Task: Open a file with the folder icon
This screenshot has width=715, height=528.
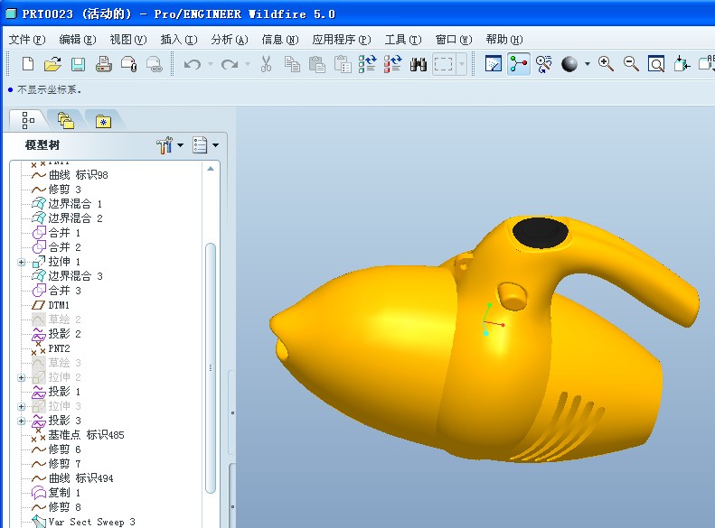Action: tap(53, 64)
